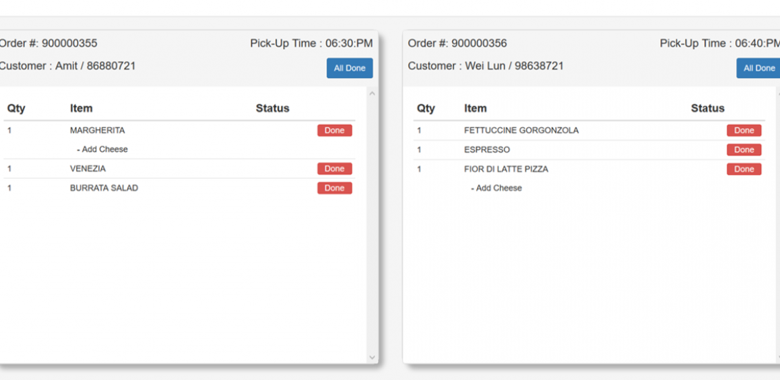Image resolution: width=780 pixels, height=380 pixels.
Task: Mark VENEZIA as Done
Action: (334, 169)
